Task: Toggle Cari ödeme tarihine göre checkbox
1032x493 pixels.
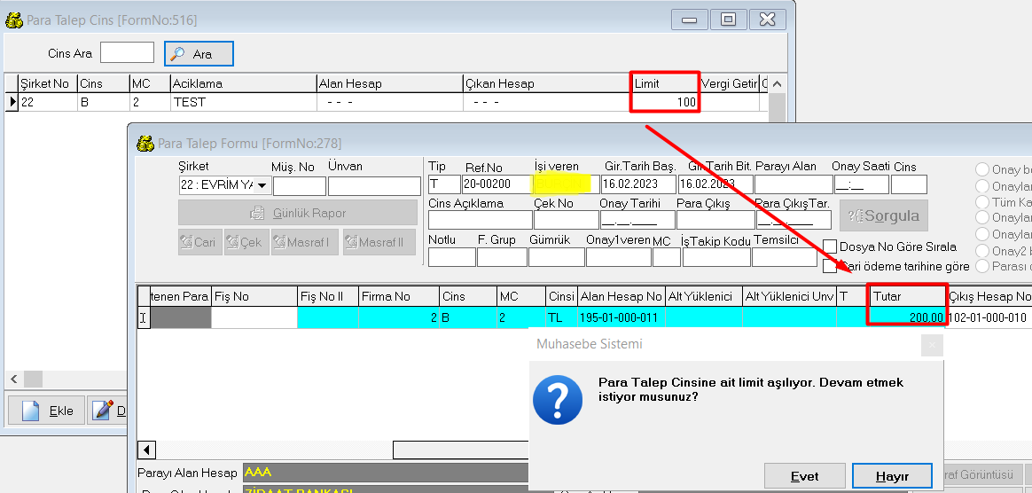Action: tap(830, 266)
